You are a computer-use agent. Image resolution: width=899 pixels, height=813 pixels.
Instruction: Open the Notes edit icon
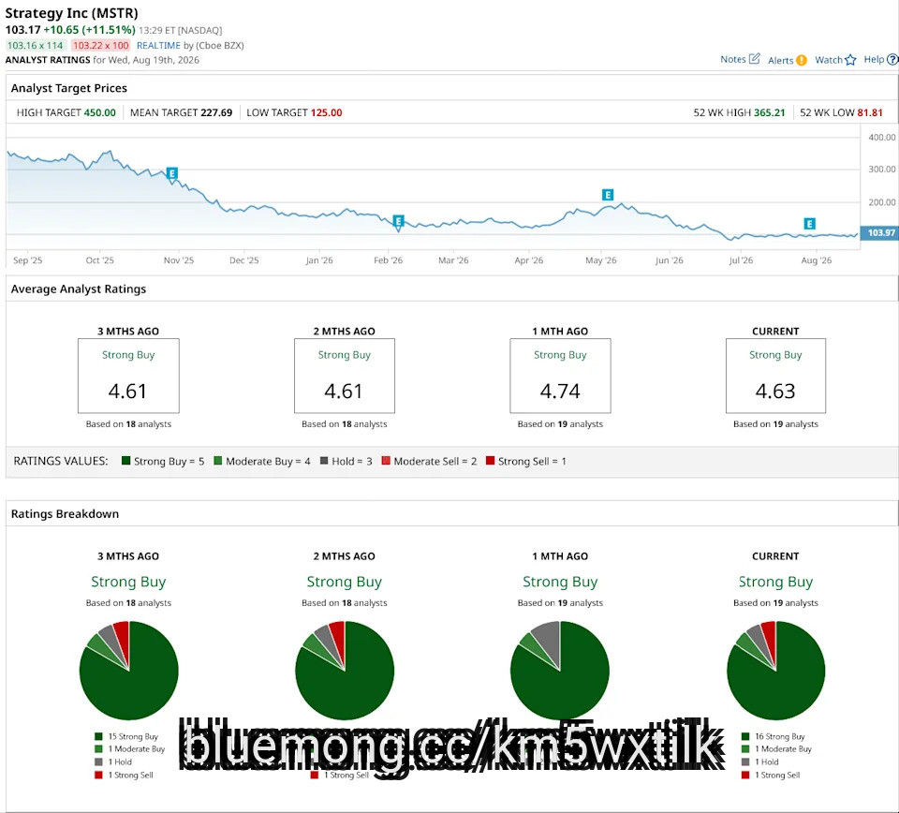click(x=755, y=58)
